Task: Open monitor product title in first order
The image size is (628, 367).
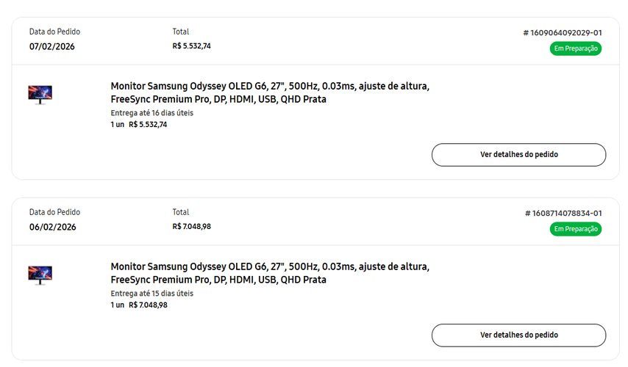Action: (270, 92)
